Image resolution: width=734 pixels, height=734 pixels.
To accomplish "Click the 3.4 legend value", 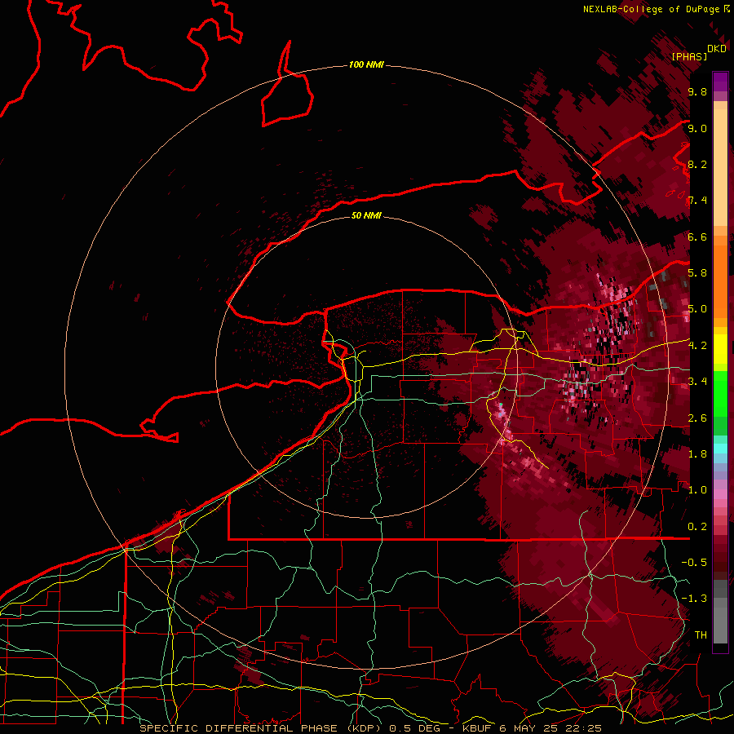I will [697, 381].
